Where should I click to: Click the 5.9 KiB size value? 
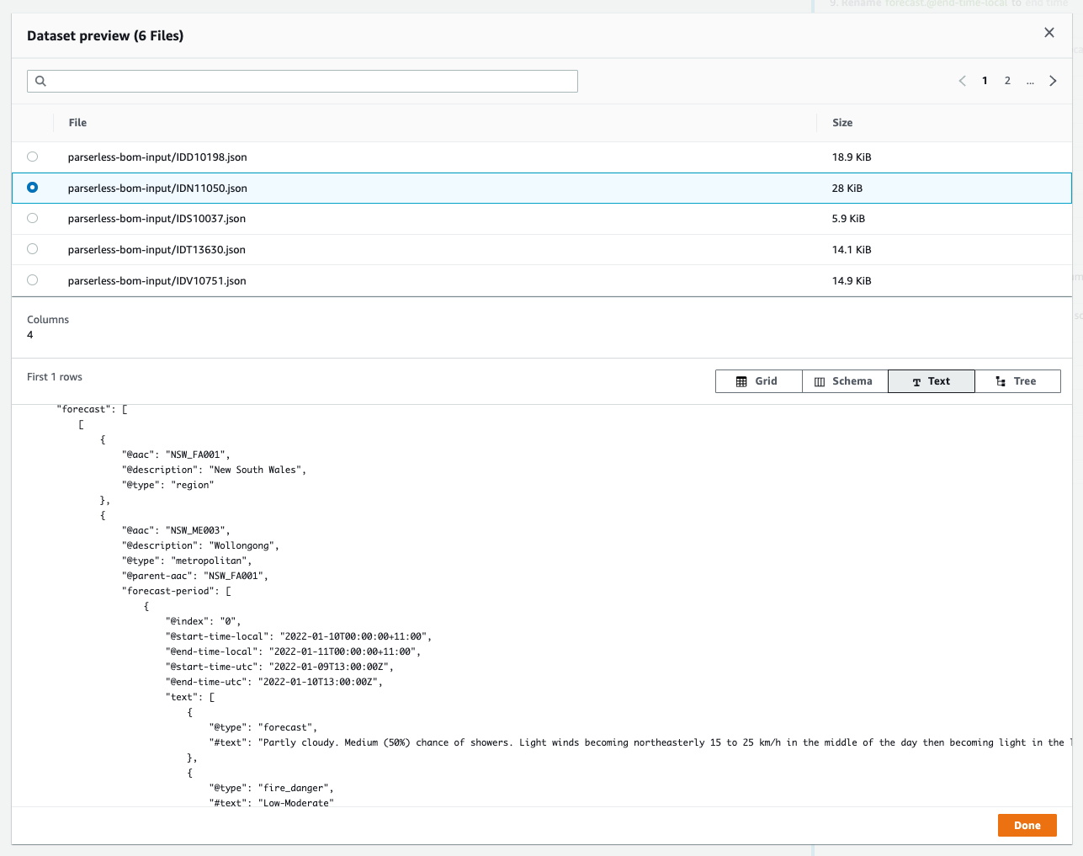point(848,219)
